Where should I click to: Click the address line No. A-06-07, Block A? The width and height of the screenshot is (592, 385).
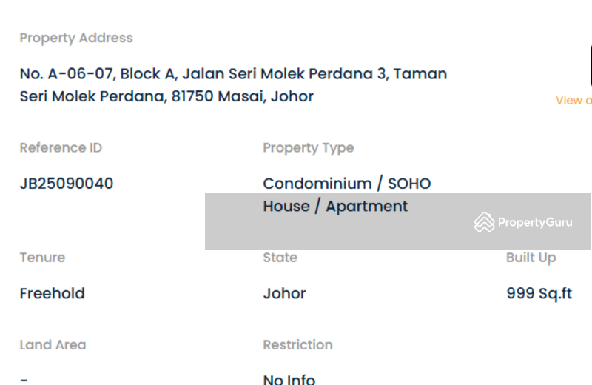pos(233,74)
